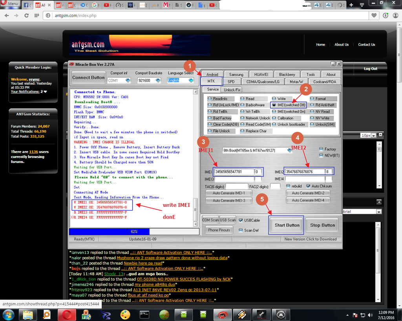
Task: Click the Windows Start orb
Action: [8, 314]
